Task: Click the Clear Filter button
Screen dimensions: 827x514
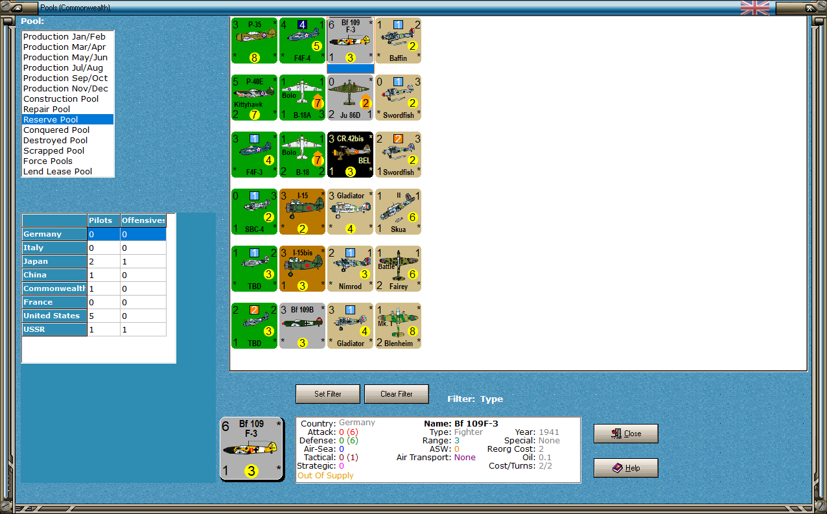Action: (x=397, y=394)
